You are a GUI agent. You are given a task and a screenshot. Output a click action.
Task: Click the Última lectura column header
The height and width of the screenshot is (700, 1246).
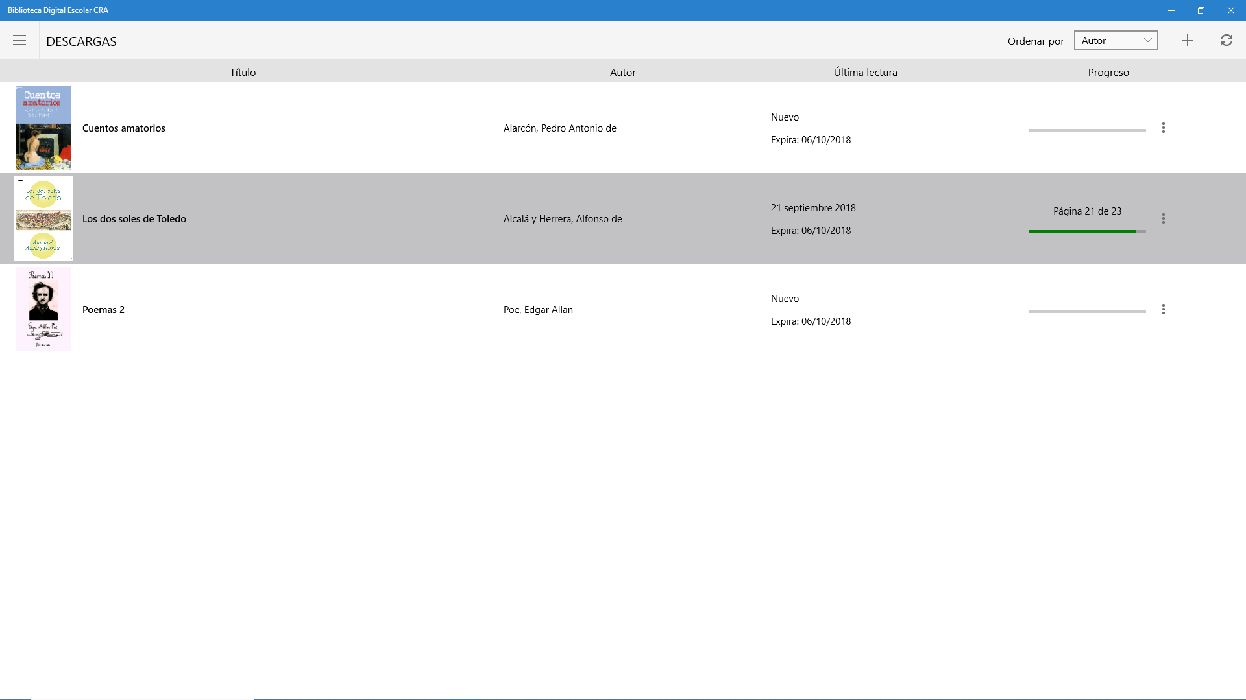click(865, 72)
